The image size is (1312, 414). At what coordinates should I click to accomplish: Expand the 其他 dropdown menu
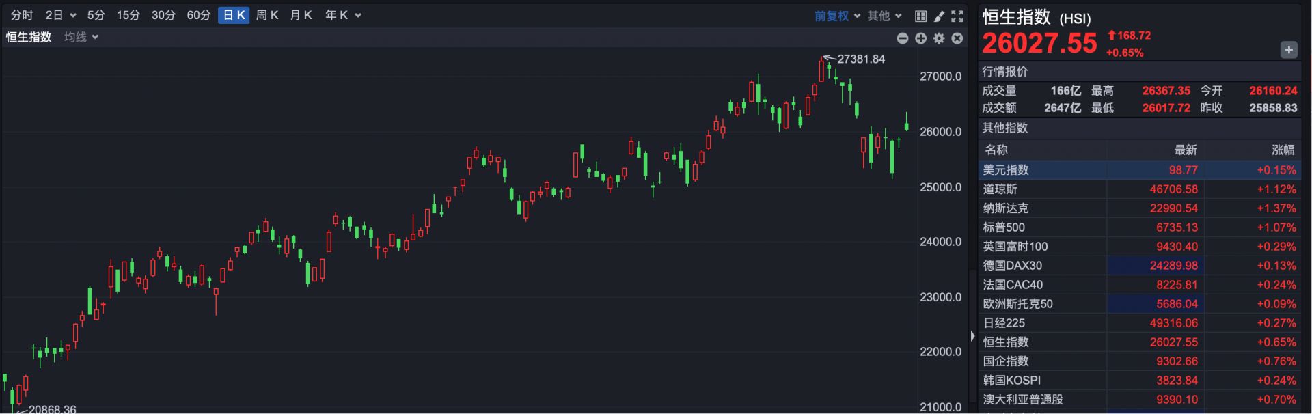click(x=884, y=16)
